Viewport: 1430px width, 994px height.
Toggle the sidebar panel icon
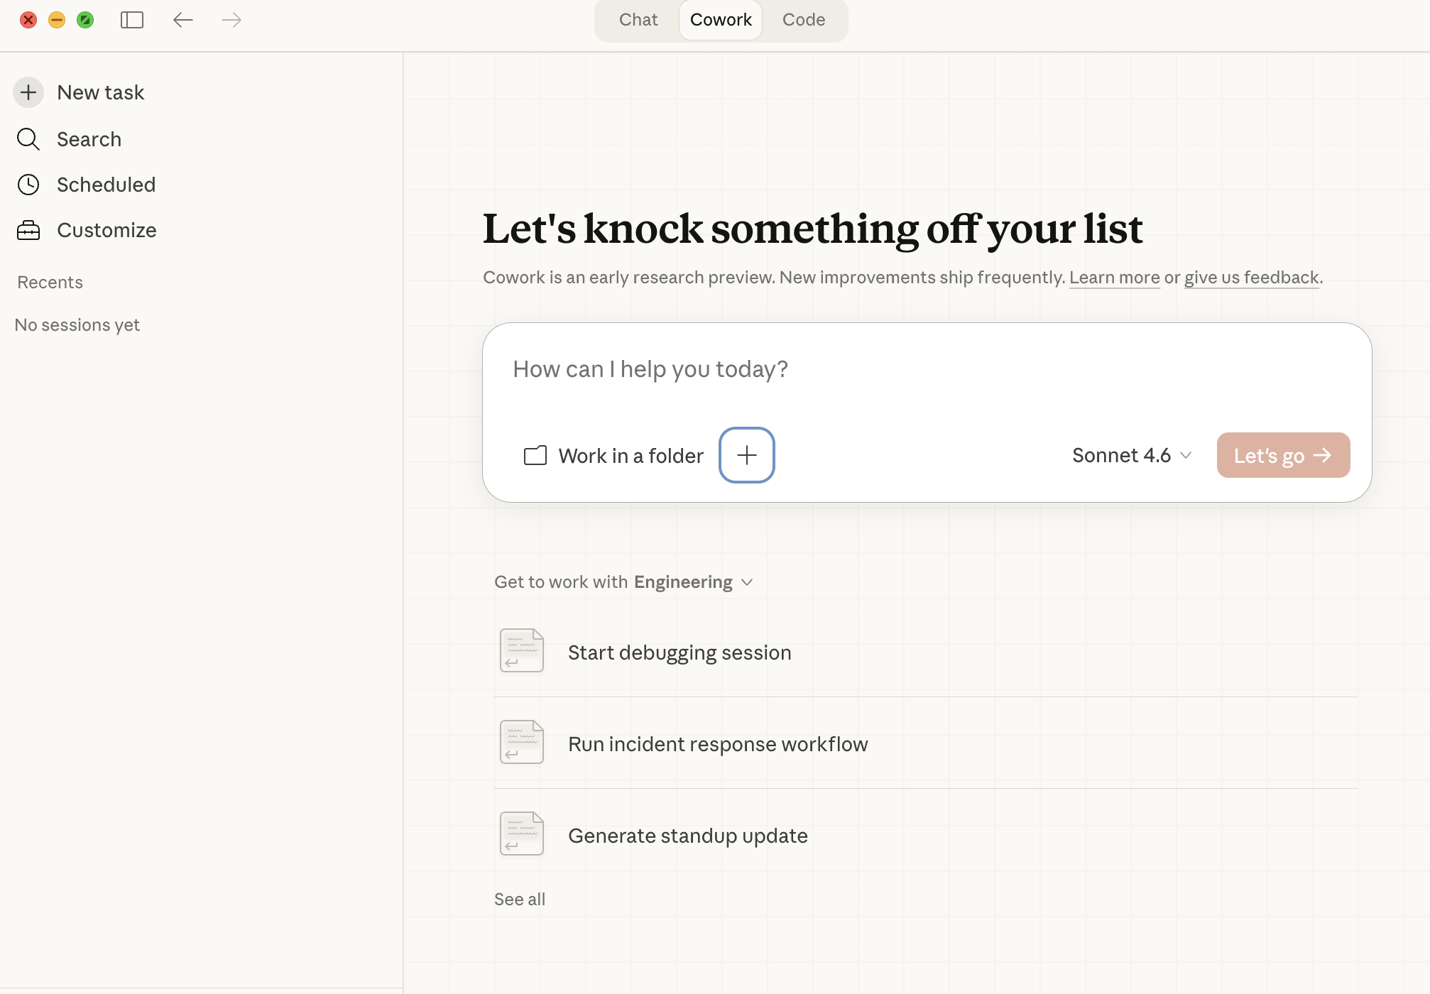pos(132,20)
